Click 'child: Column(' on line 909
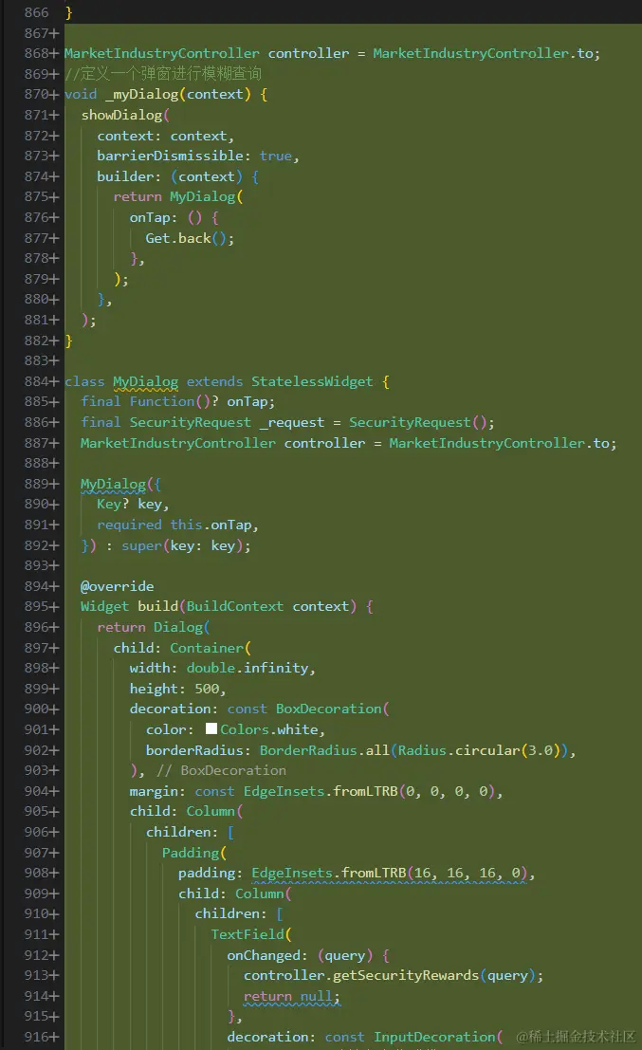The image size is (642, 1050). [x=235, y=894]
